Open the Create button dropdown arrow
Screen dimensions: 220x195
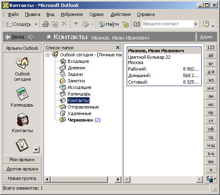36,24
